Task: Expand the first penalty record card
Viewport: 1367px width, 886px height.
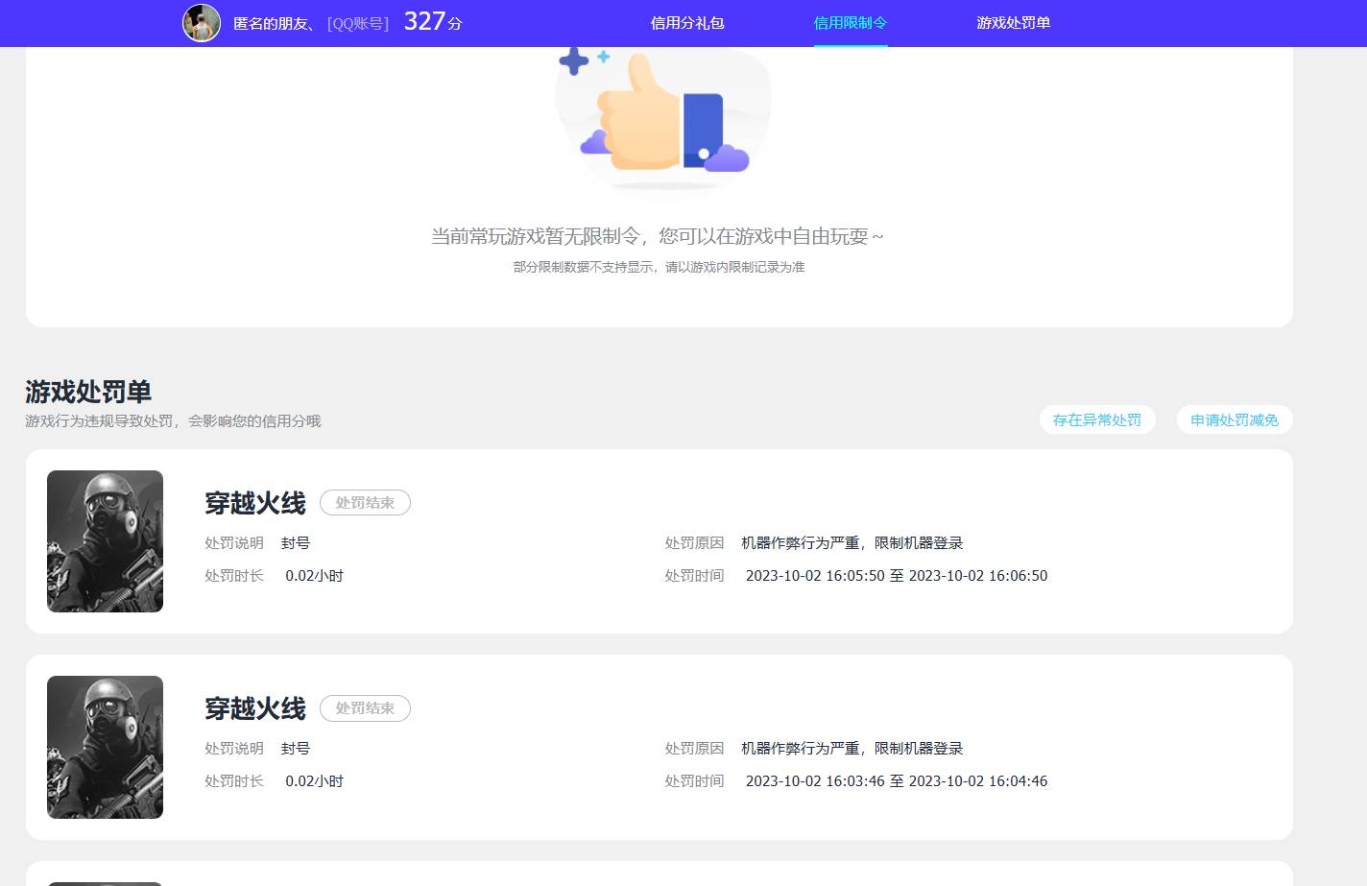Action: 659,540
